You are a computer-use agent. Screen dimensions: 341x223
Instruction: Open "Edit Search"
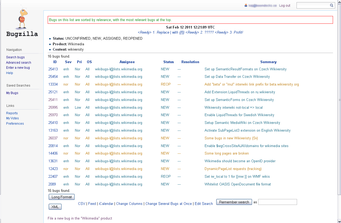(204, 204)
